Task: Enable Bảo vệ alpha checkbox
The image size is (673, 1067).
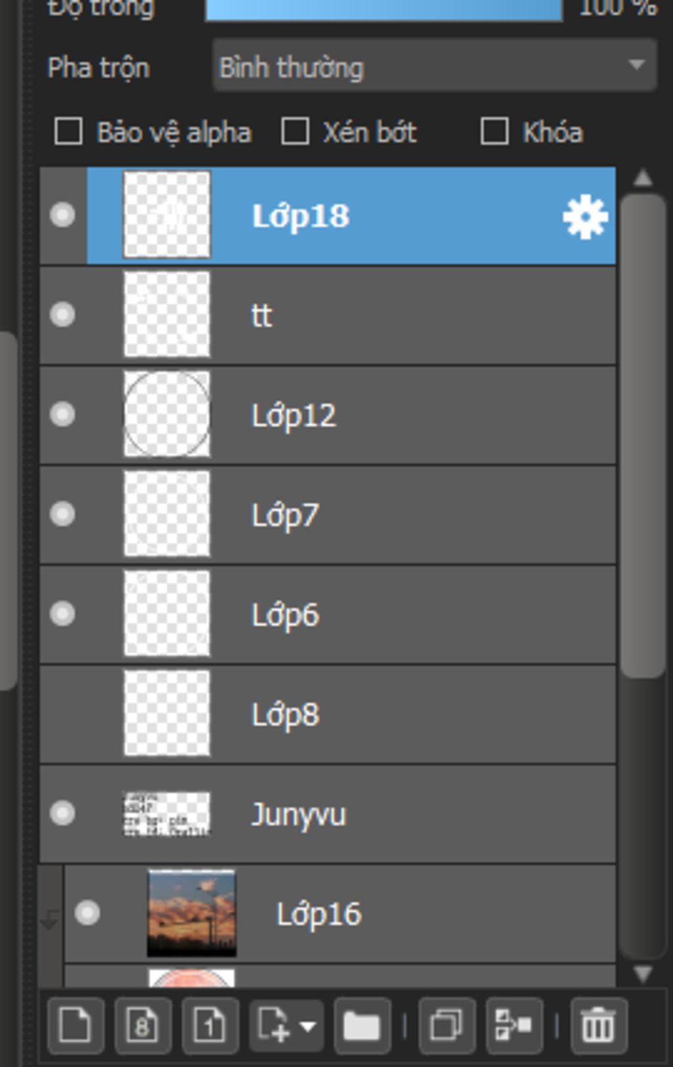Action: coord(68,131)
